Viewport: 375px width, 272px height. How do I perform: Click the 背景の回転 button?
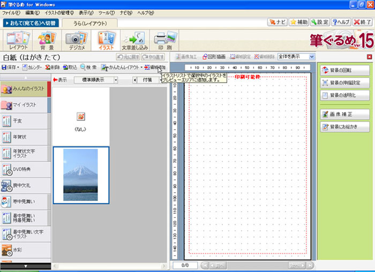(x=344, y=71)
